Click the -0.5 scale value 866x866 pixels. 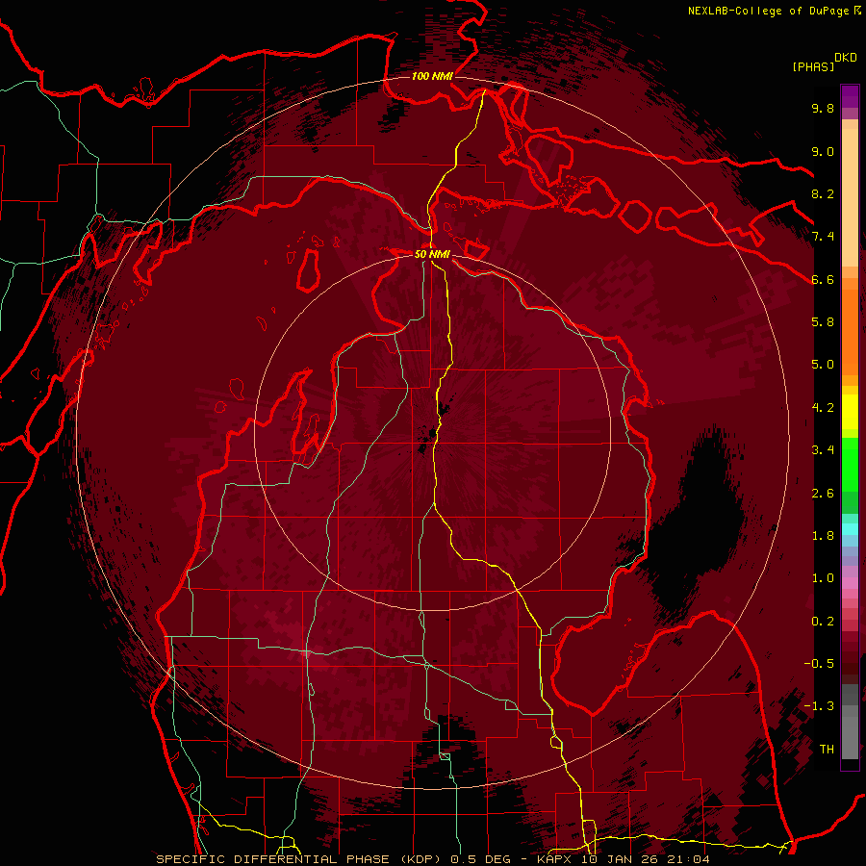point(819,663)
